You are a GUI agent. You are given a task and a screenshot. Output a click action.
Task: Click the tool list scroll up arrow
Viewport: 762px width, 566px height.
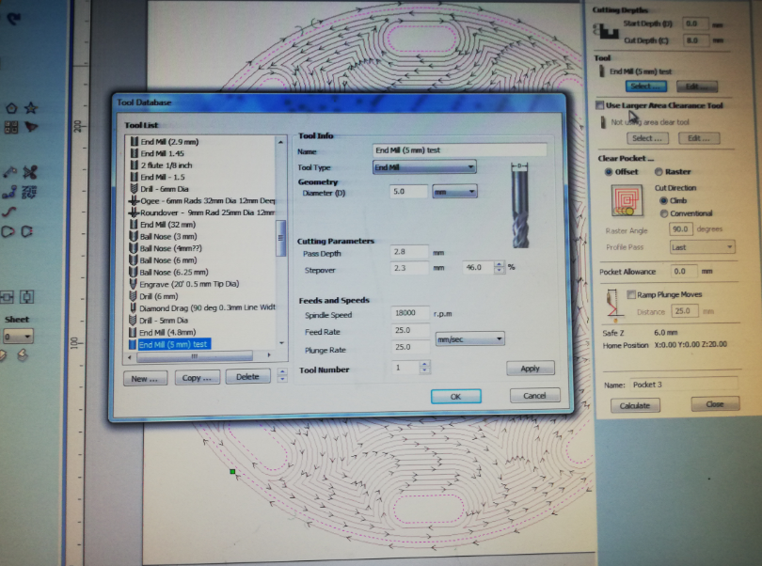281,142
